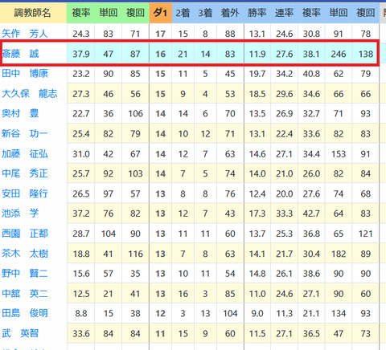Sort by the 勝率 column header
Image resolution: width=386 pixels, height=350 pixels.
[257, 13]
